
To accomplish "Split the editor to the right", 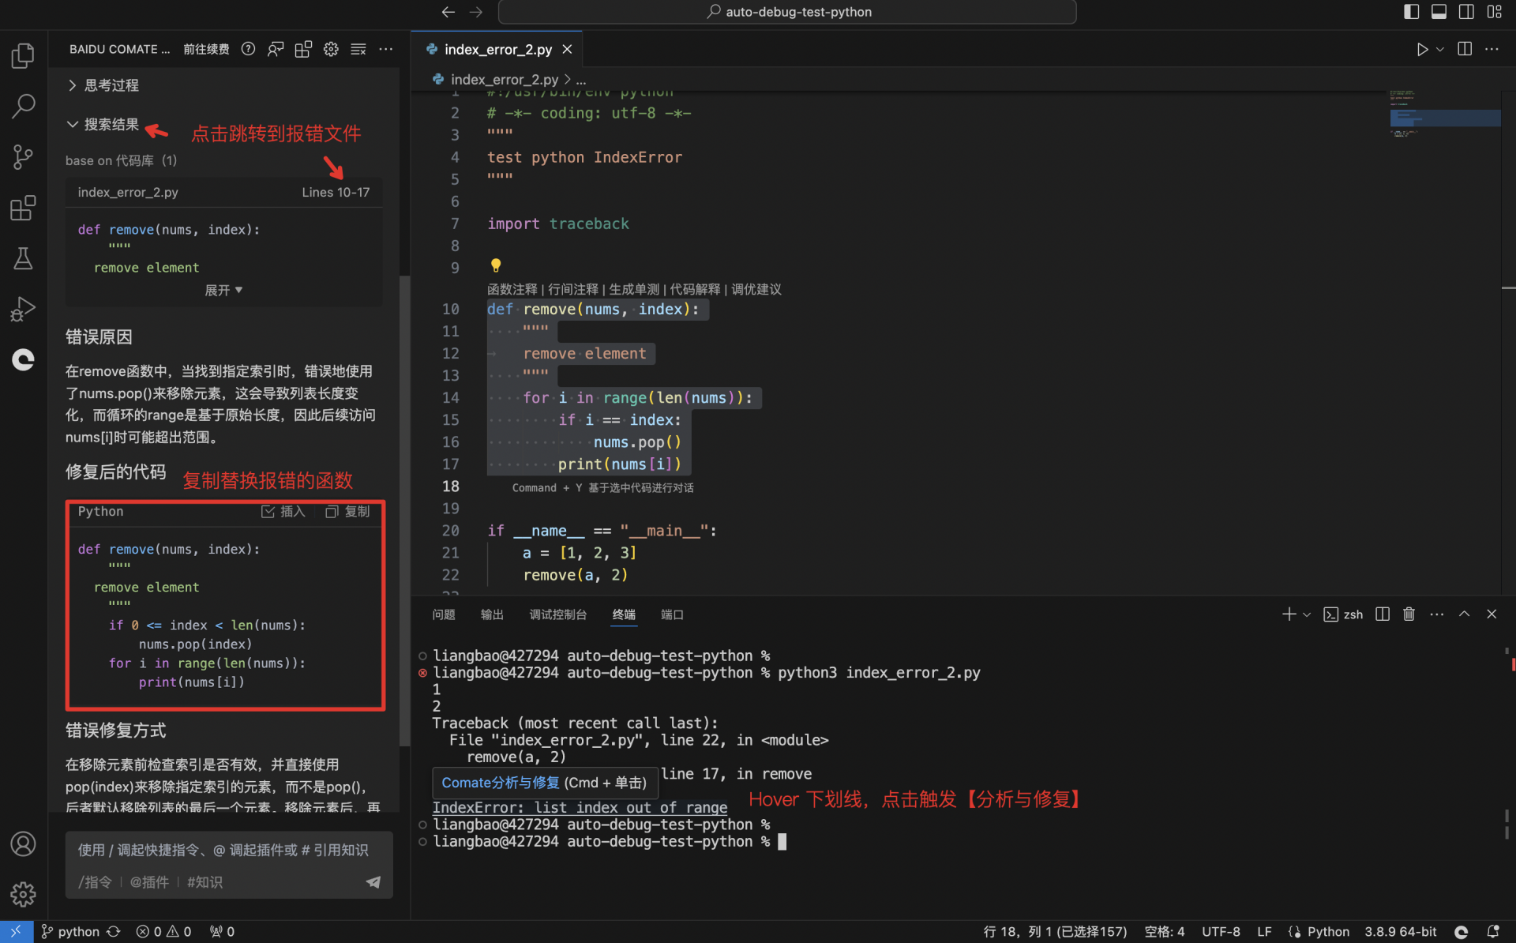I will [x=1465, y=49].
